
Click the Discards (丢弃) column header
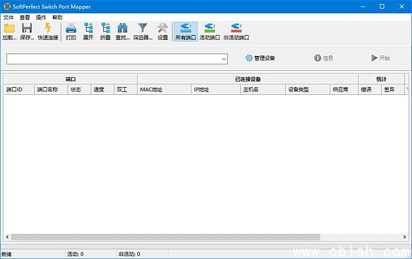point(393,90)
